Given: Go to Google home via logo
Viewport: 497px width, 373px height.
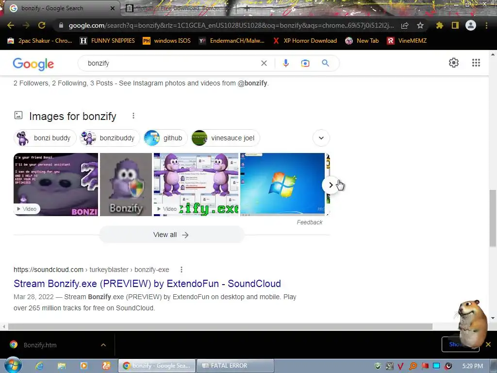Looking at the screenshot, I should tap(33, 64).
